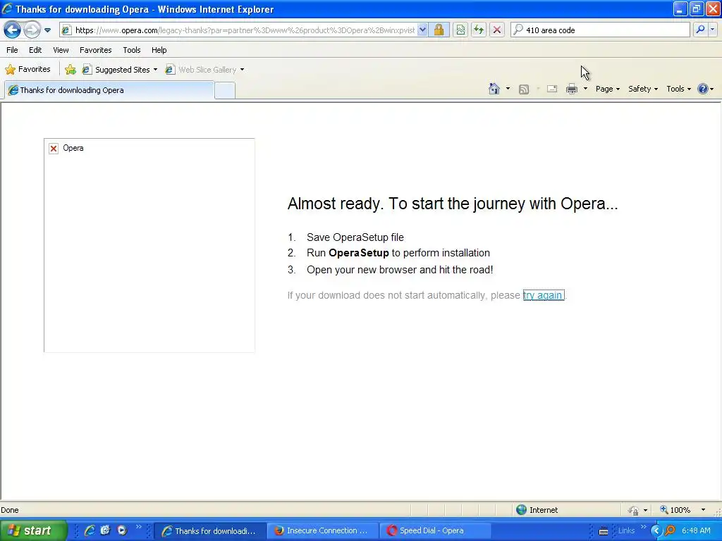
Task: Click the Save OperaSetup file step
Action: [x=355, y=237]
